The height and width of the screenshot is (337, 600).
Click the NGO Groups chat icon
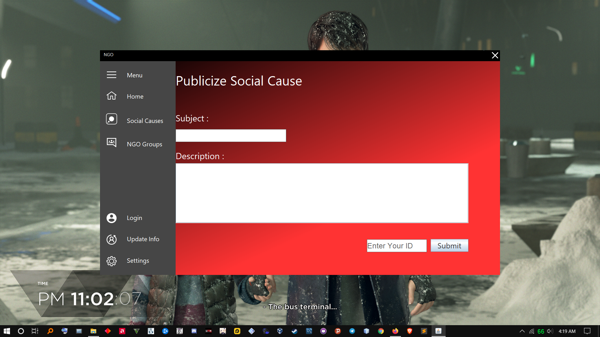(111, 143)
